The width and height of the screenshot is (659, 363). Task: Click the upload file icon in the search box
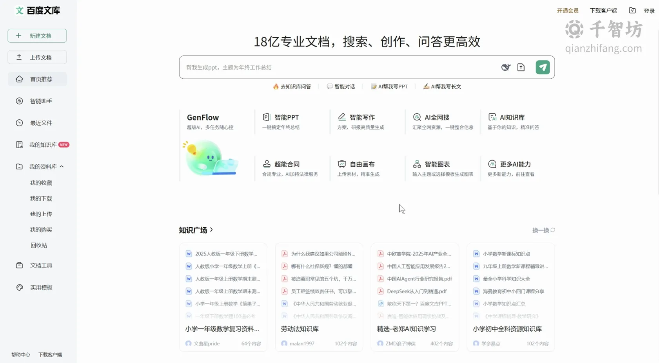coord(521,67)
